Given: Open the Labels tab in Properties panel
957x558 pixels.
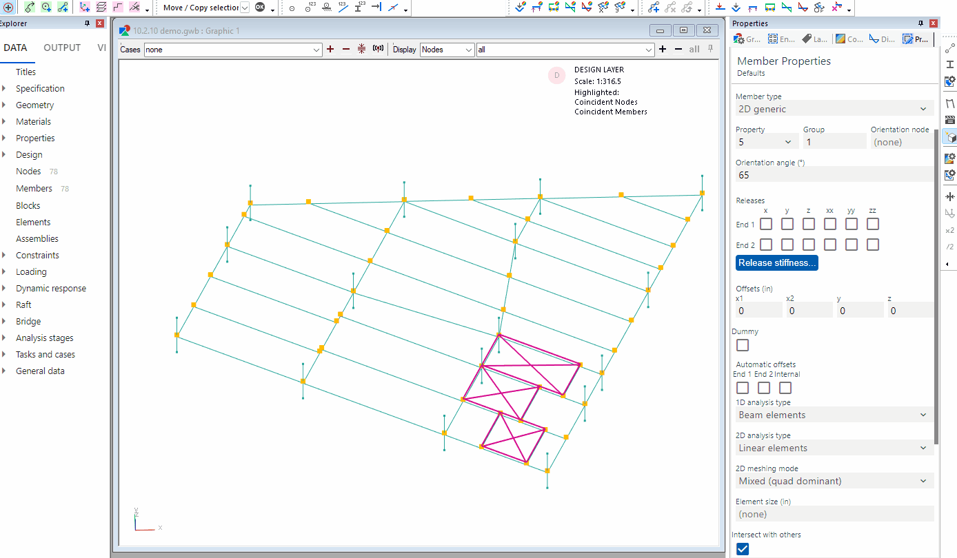Looking at the screenshot, I should [814, 39].
